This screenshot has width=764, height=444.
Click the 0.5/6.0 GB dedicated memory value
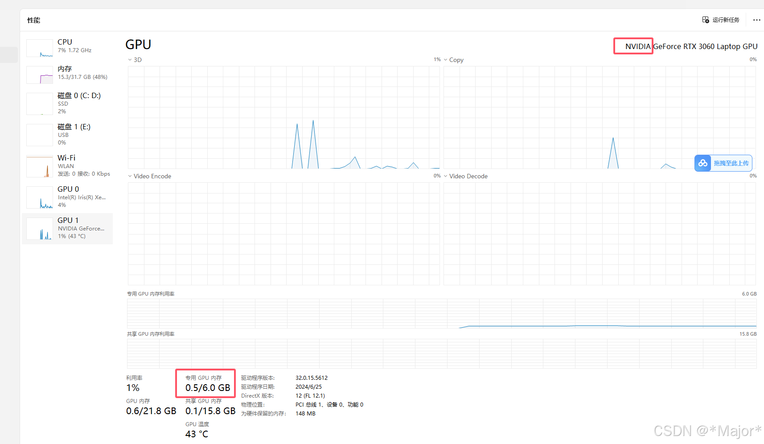point(208,388)
